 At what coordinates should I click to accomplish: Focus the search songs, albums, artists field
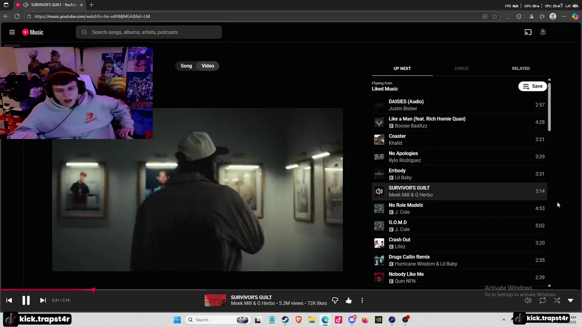pyautogui.click(x=149, y=32)
